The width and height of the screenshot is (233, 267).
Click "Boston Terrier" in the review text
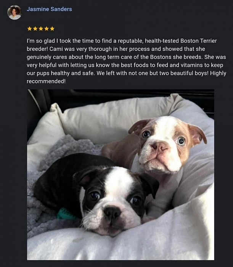point(199,41)
